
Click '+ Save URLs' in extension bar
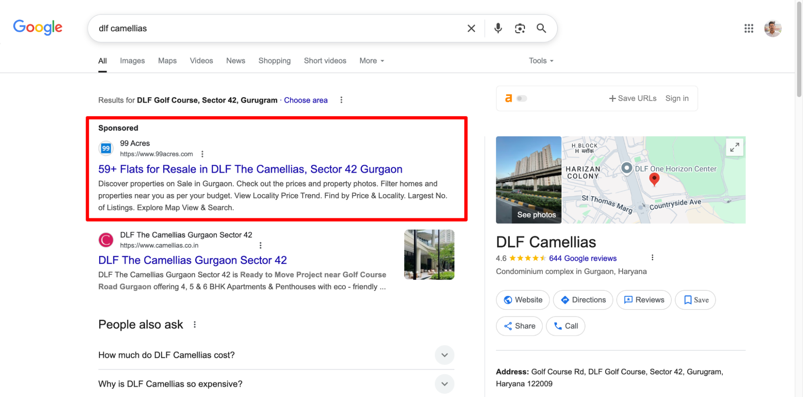633,98
